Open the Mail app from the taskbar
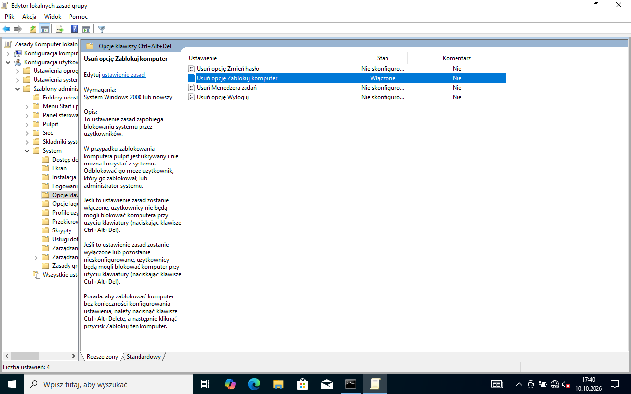This screenshot has height=394, width=631. point(326,384)
